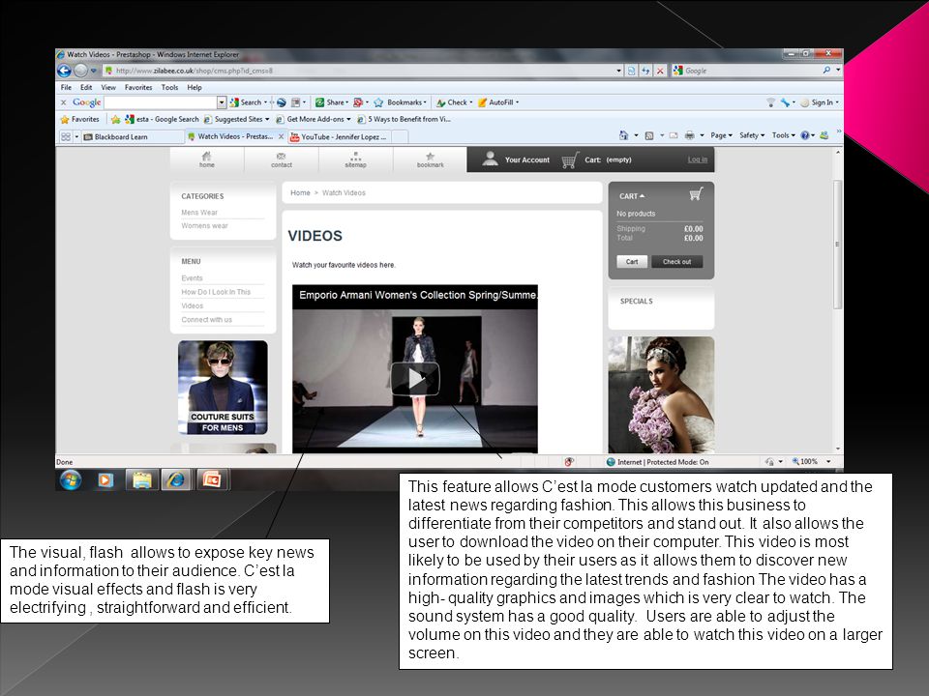Image resolution: width=929 pixels, height=696 pixels.
Task: Open the 'esta - Google Search' favorite
Action: coord(162,119)
